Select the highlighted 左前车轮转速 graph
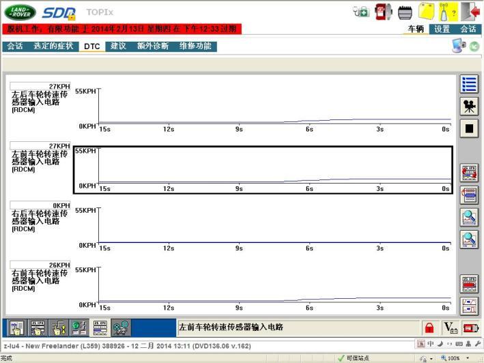 [x=263, y=170]
